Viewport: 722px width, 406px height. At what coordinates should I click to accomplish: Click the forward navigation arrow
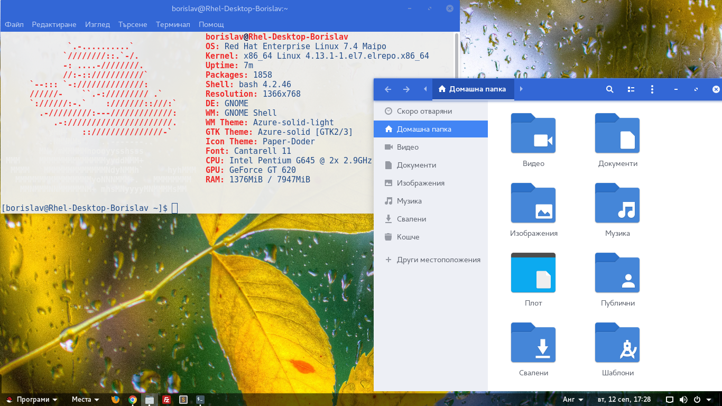tap(405, 89)
